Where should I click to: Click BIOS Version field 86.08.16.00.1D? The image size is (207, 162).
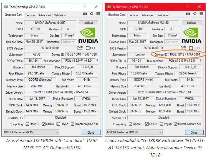click(153, 48)
